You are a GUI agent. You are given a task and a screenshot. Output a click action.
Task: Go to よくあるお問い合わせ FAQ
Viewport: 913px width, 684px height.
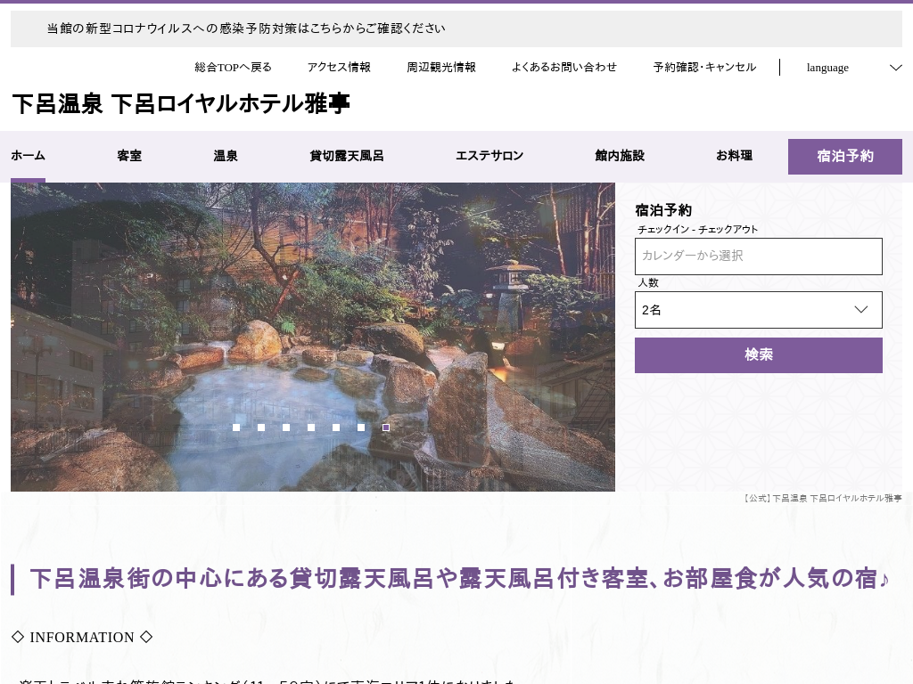point(563,68)
